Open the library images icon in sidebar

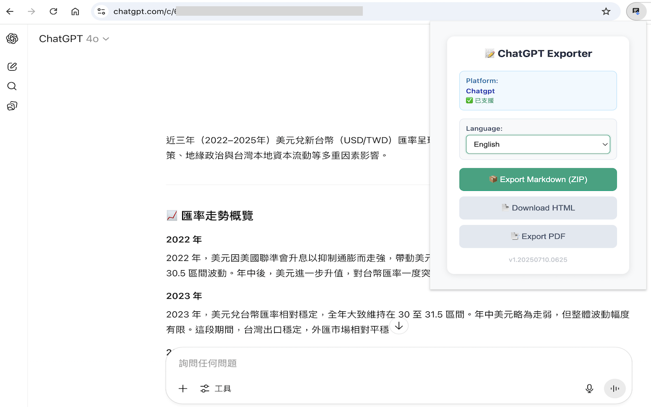point(12,106)
